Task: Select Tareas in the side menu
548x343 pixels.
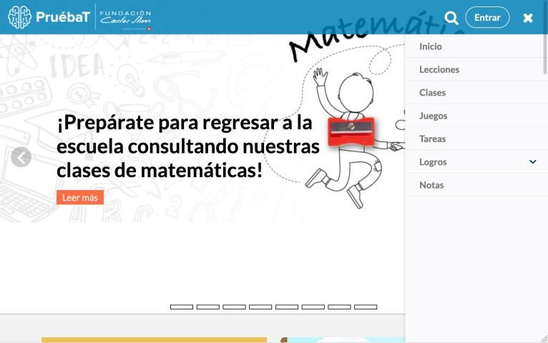Action: [x=432, y=139]
